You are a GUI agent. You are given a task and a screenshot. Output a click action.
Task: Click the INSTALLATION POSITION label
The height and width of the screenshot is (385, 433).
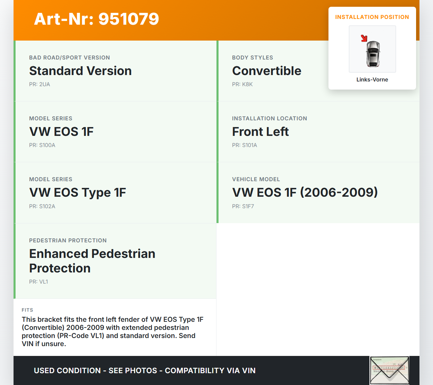(372, 17)
